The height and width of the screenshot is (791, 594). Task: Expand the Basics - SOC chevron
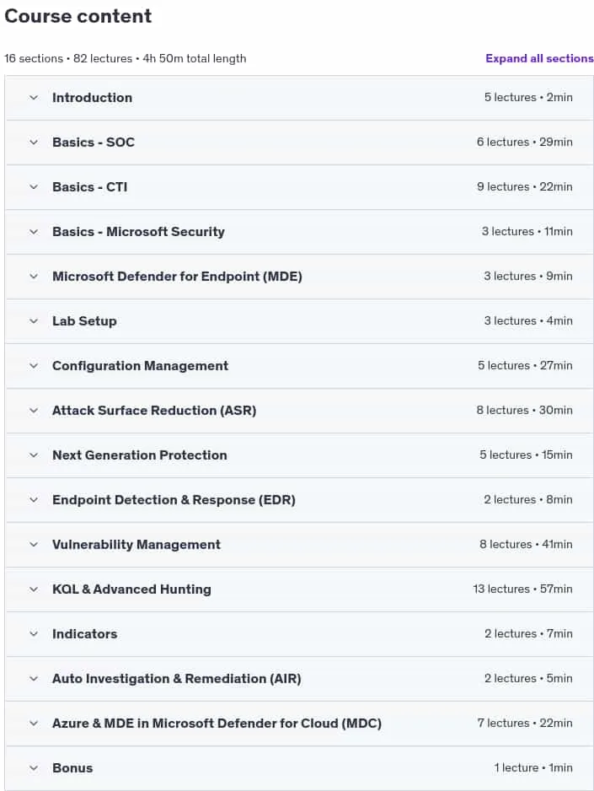click(34, 143)
